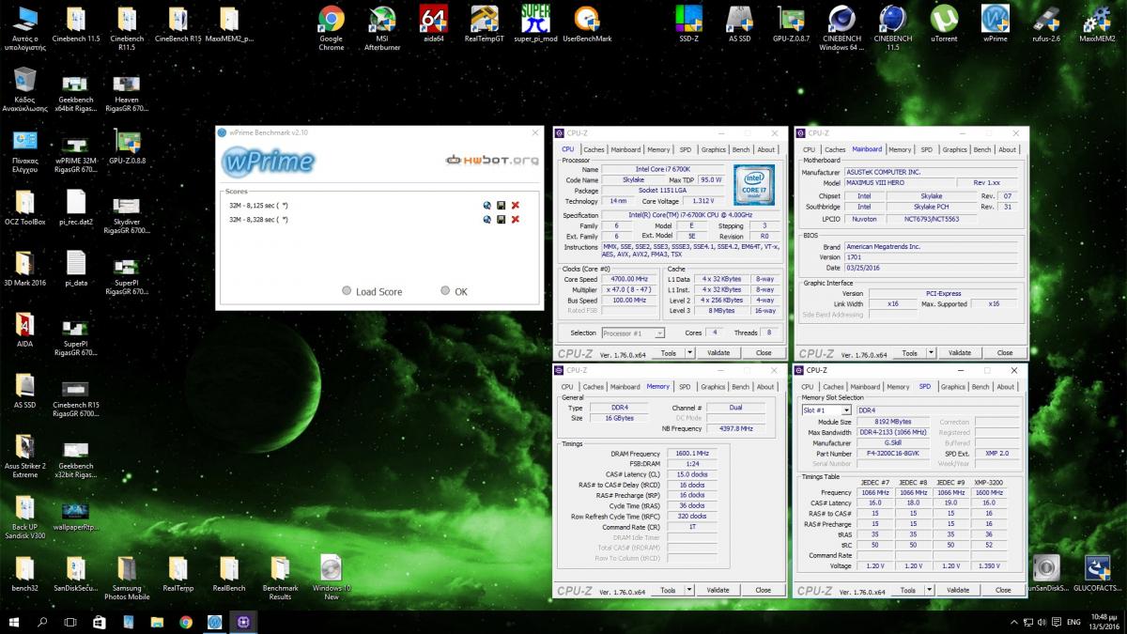The width and height of the screenshot is (1127, 634).
Task: Click the wPrime icon on the taskbar
Action: [x=214, y=622]
